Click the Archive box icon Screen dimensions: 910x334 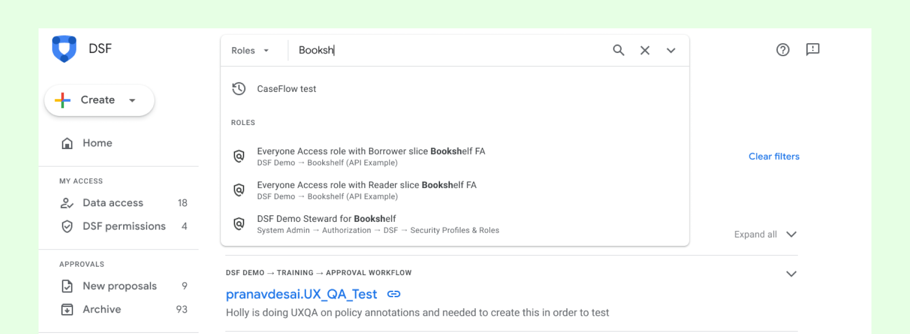tap(67, 309)
